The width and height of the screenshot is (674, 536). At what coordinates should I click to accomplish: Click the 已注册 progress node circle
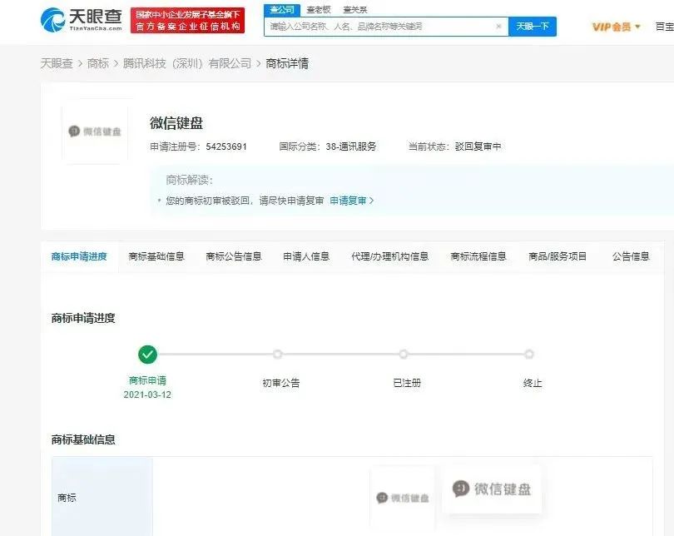click(x=404, y=353)
